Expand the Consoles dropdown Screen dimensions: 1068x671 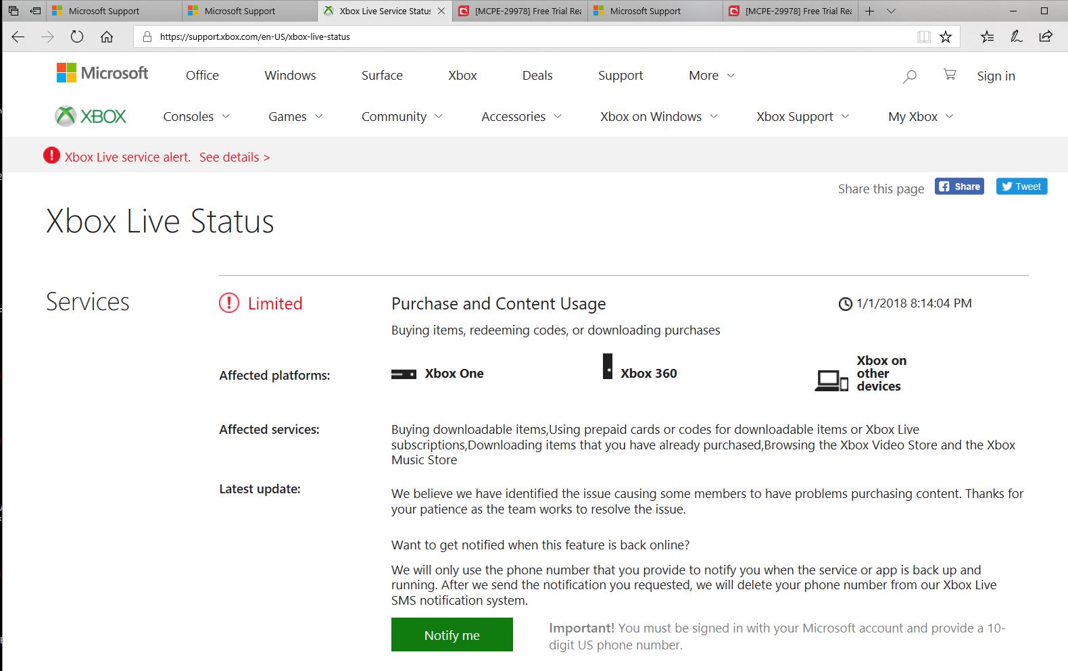click(x=196, y=117)
